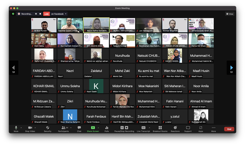Open Breakout Rooms

tap(160, 128)
